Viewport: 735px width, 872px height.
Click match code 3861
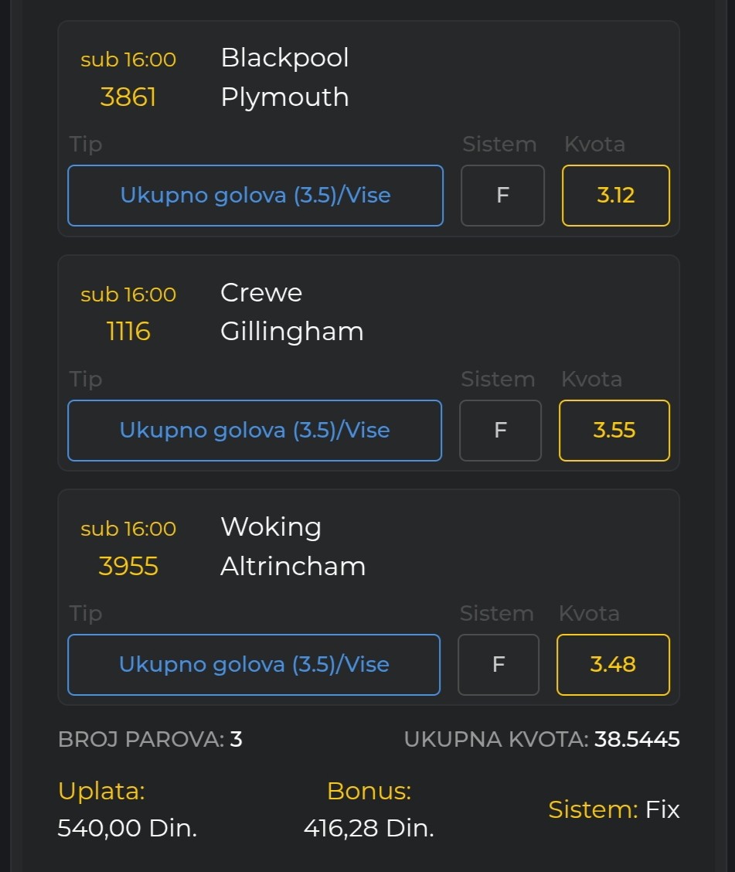click(128, 97)
